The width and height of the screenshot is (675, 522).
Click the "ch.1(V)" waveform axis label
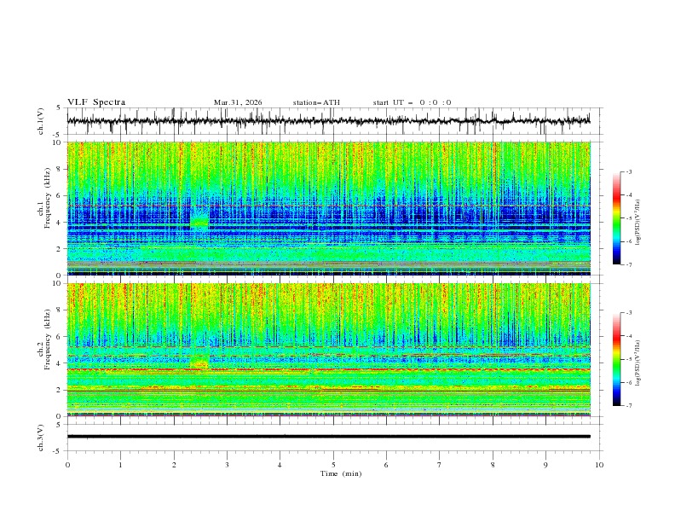pos(41,121)
